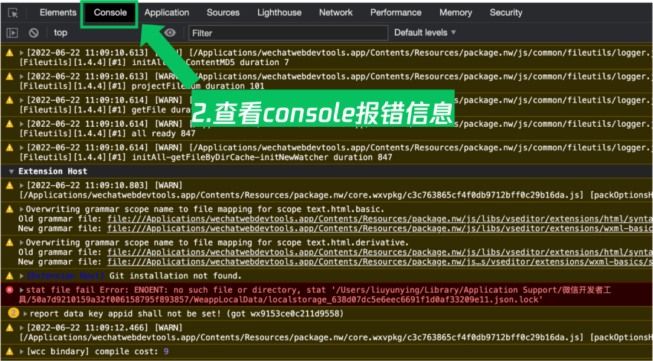Click warning icon on the 'all ready 847' entry
The image size is (653, 361).
coord(9,124)
